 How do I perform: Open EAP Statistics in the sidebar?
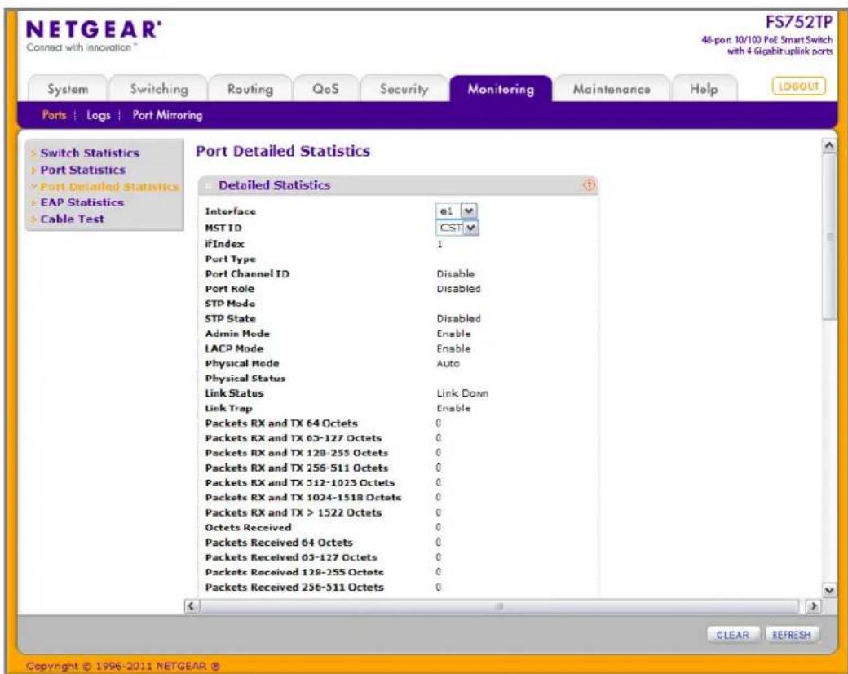[82, 202]
